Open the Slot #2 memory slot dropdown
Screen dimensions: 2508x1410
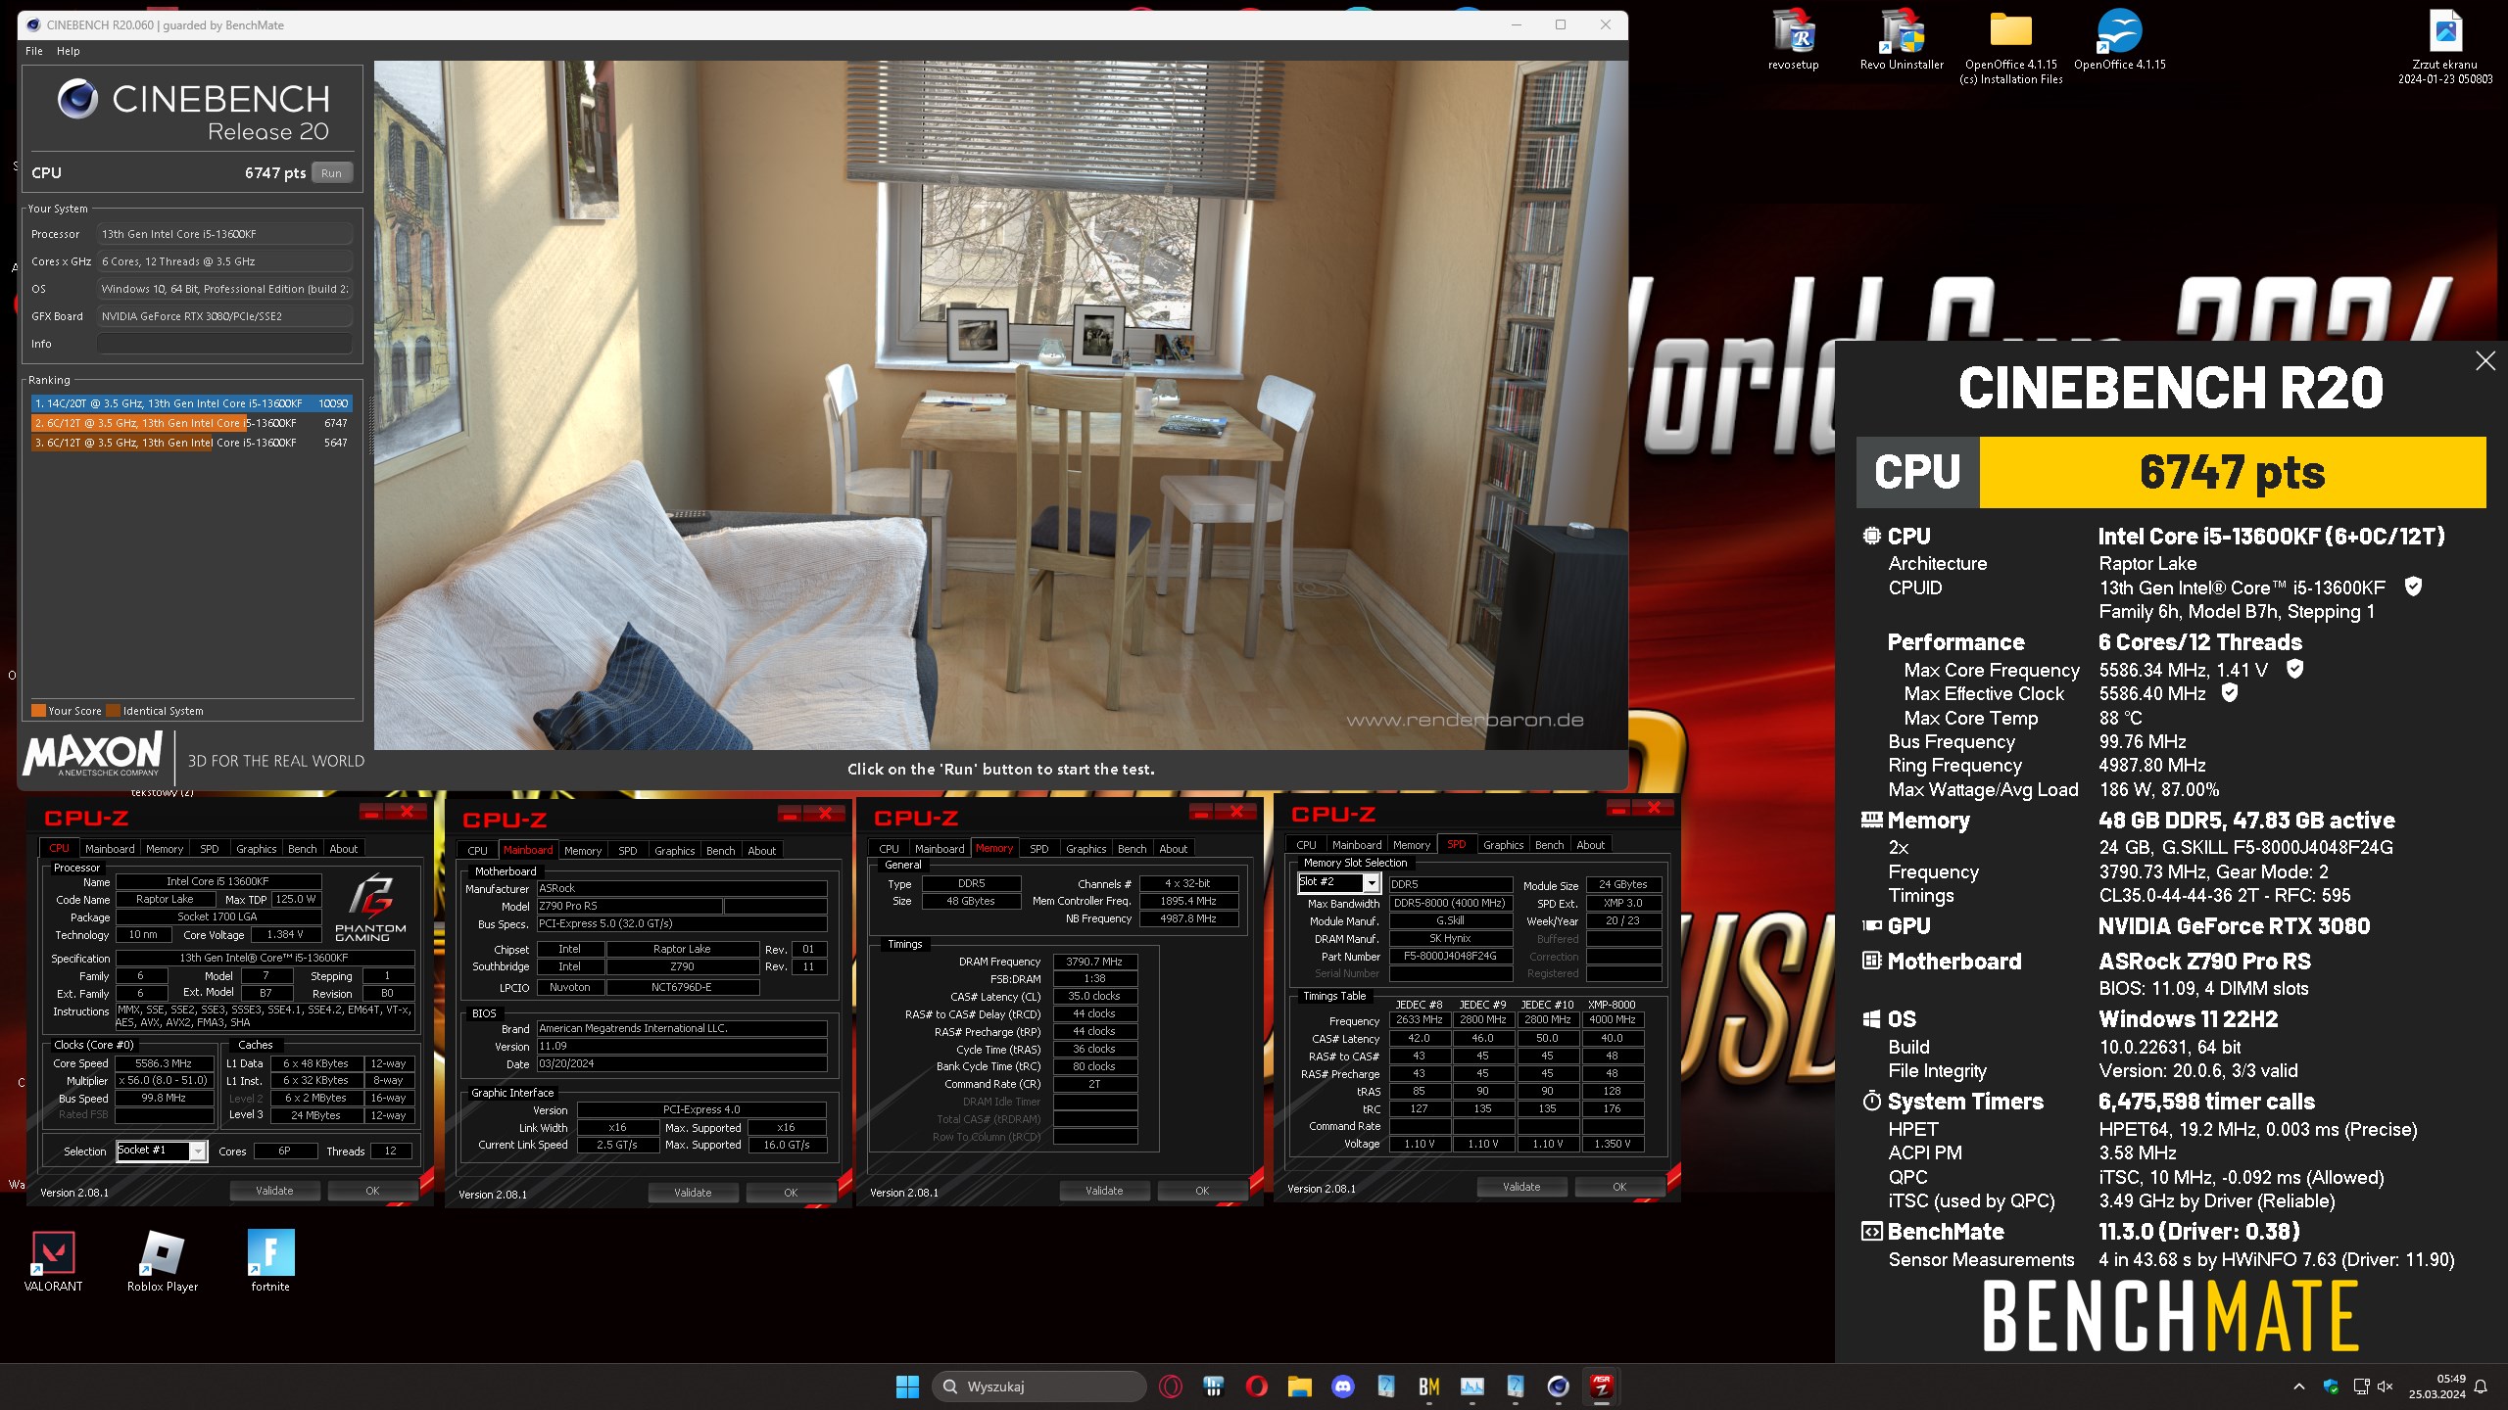coord(1339,882)
